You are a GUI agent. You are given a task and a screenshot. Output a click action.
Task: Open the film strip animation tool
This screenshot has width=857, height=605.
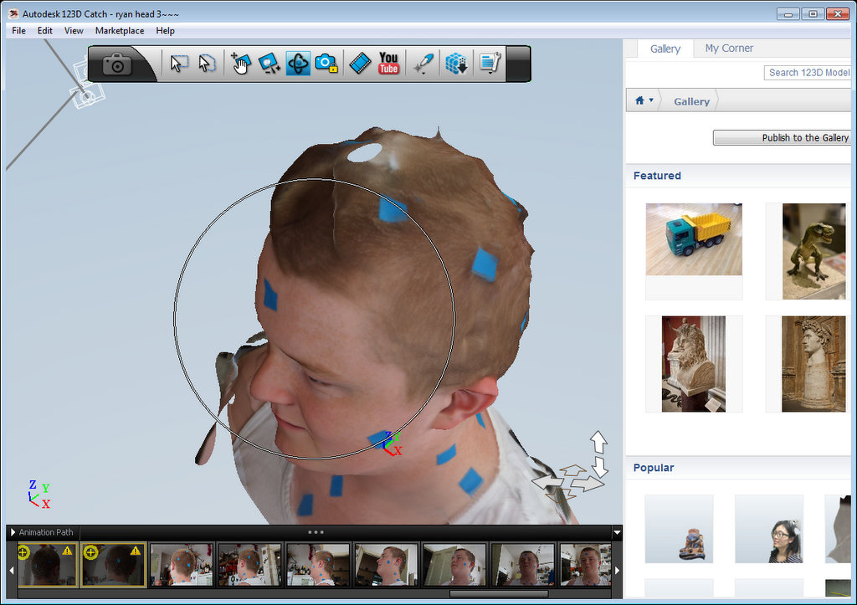coord(359,64)
